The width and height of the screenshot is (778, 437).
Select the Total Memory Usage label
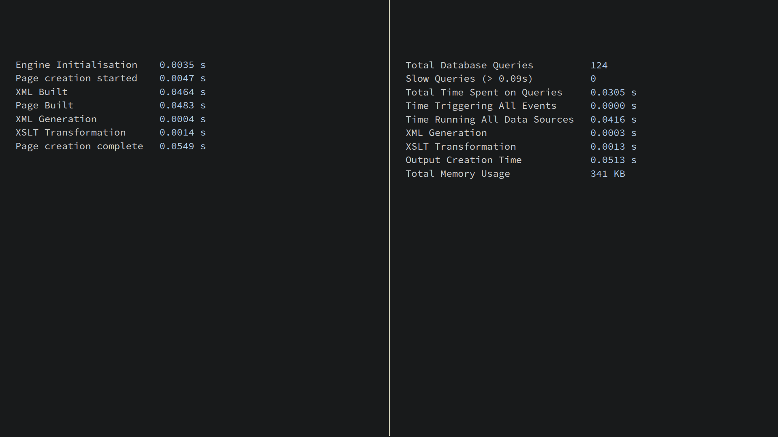(x=457, y=174)
